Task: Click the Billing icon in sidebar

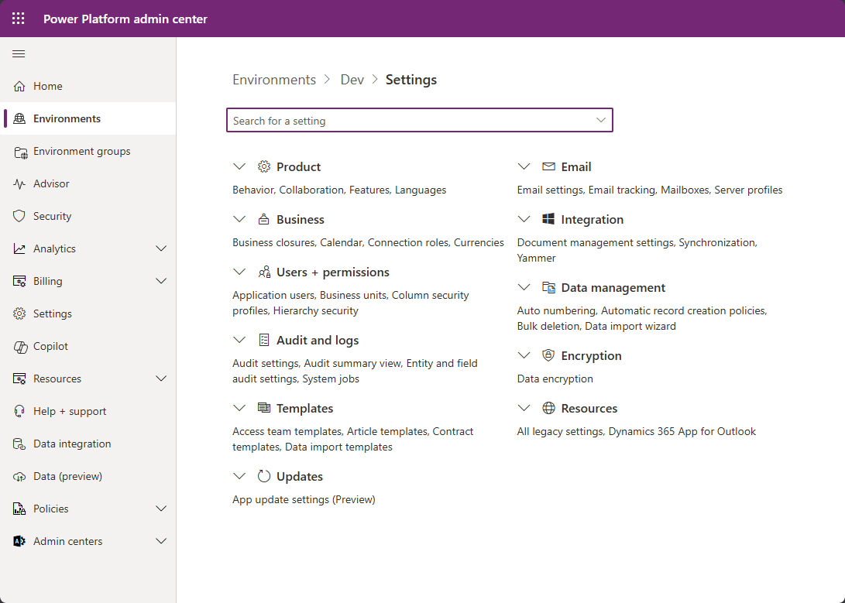Action: 19,282
